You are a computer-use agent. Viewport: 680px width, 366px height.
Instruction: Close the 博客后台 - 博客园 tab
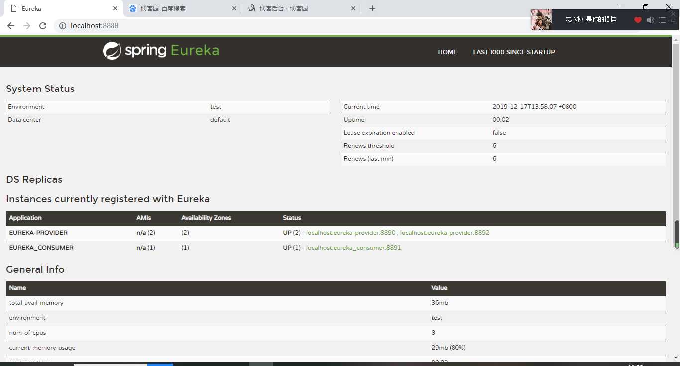[x=354, y=8]
